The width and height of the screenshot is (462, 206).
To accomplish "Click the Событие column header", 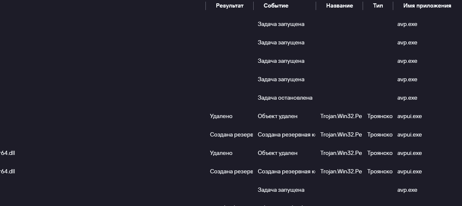I will pos(276,6).
